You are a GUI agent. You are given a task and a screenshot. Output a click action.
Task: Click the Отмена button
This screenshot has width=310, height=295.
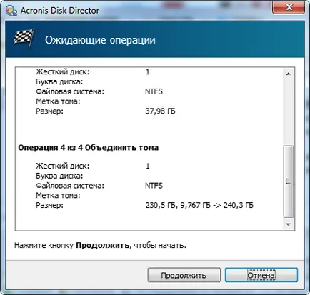tap(261, 275)
